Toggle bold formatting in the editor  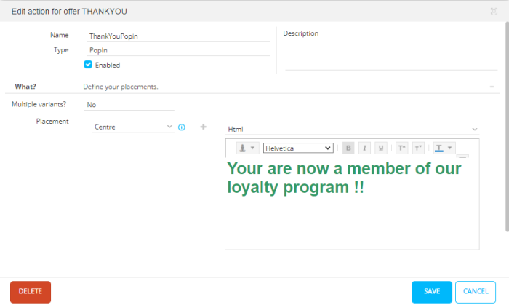pyautogui.click(x=348, y=148)
